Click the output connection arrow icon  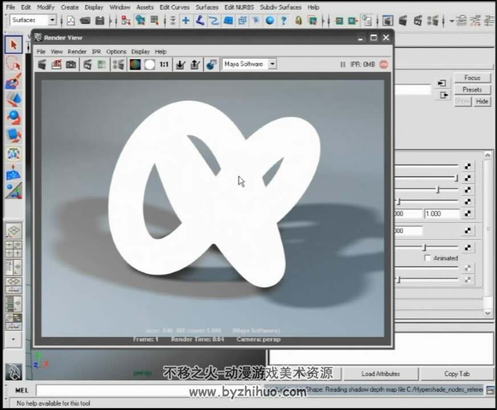[444, 95]
